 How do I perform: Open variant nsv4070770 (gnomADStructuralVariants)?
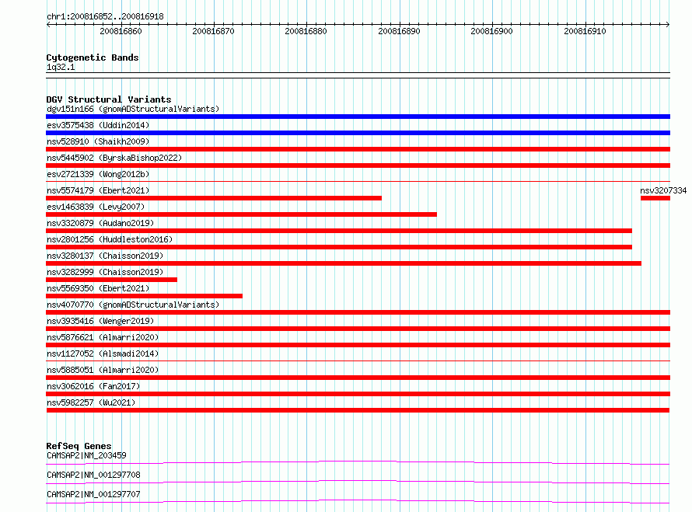(x=133, y=305)
